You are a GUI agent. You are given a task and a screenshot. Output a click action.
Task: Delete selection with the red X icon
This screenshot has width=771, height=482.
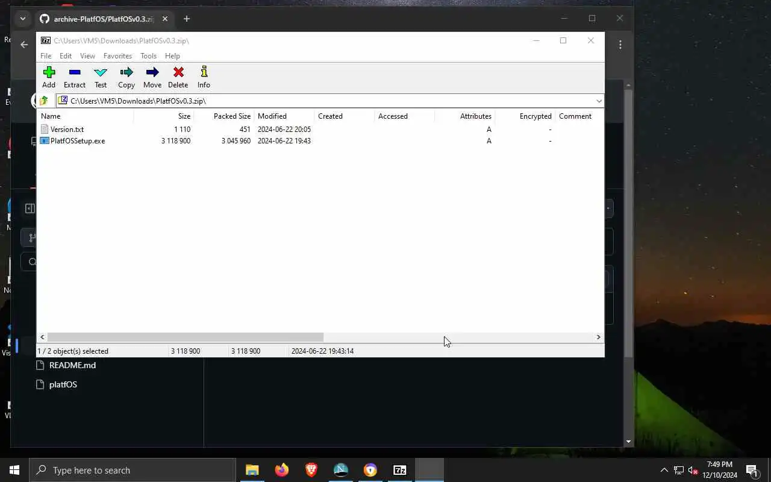tap(178, 72)
